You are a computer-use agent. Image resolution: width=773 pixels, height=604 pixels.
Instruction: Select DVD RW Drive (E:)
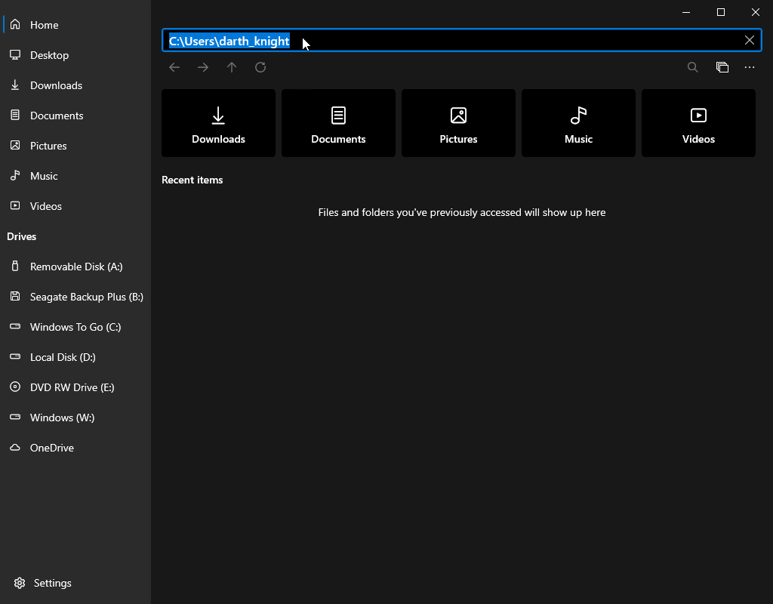tap(75, 387)
